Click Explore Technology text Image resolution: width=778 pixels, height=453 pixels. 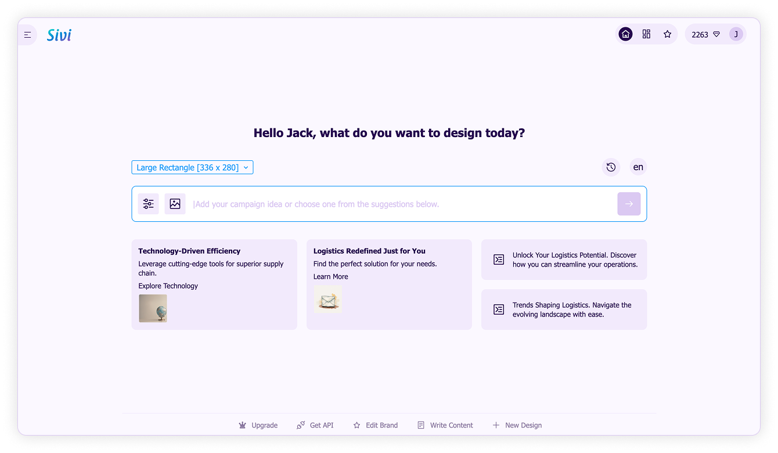click(168, 286)
